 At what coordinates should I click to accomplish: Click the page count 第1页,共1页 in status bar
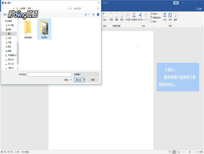[7, 152]
